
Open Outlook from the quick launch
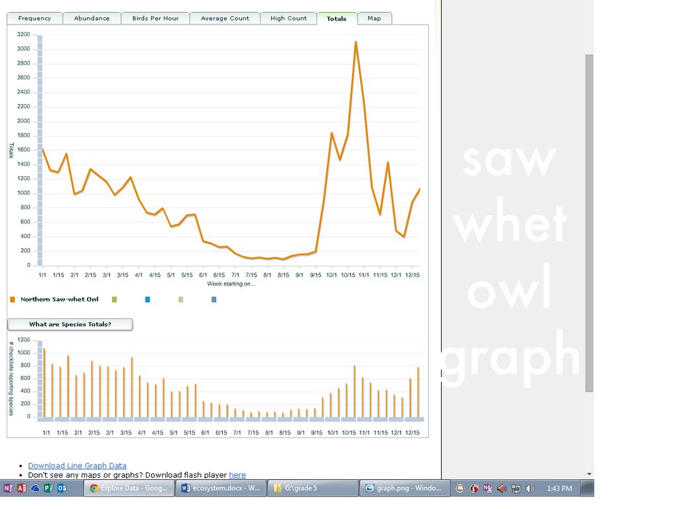pos(62,488)
